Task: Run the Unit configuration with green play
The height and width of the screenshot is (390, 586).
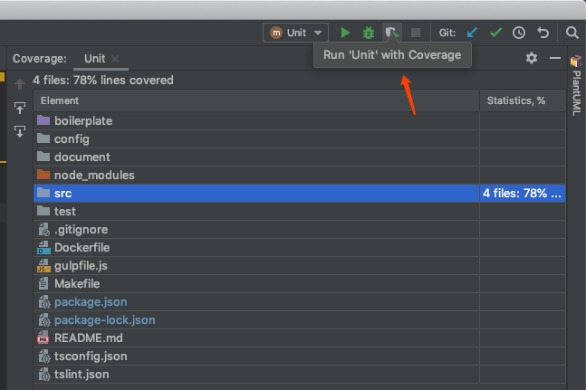Action: 345,33
